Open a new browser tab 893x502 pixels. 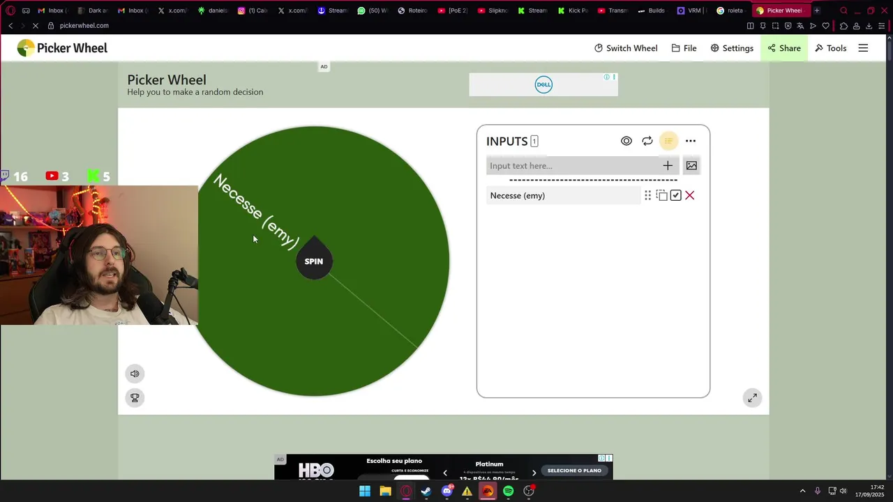pyautogui.click(x=817, y=10)
